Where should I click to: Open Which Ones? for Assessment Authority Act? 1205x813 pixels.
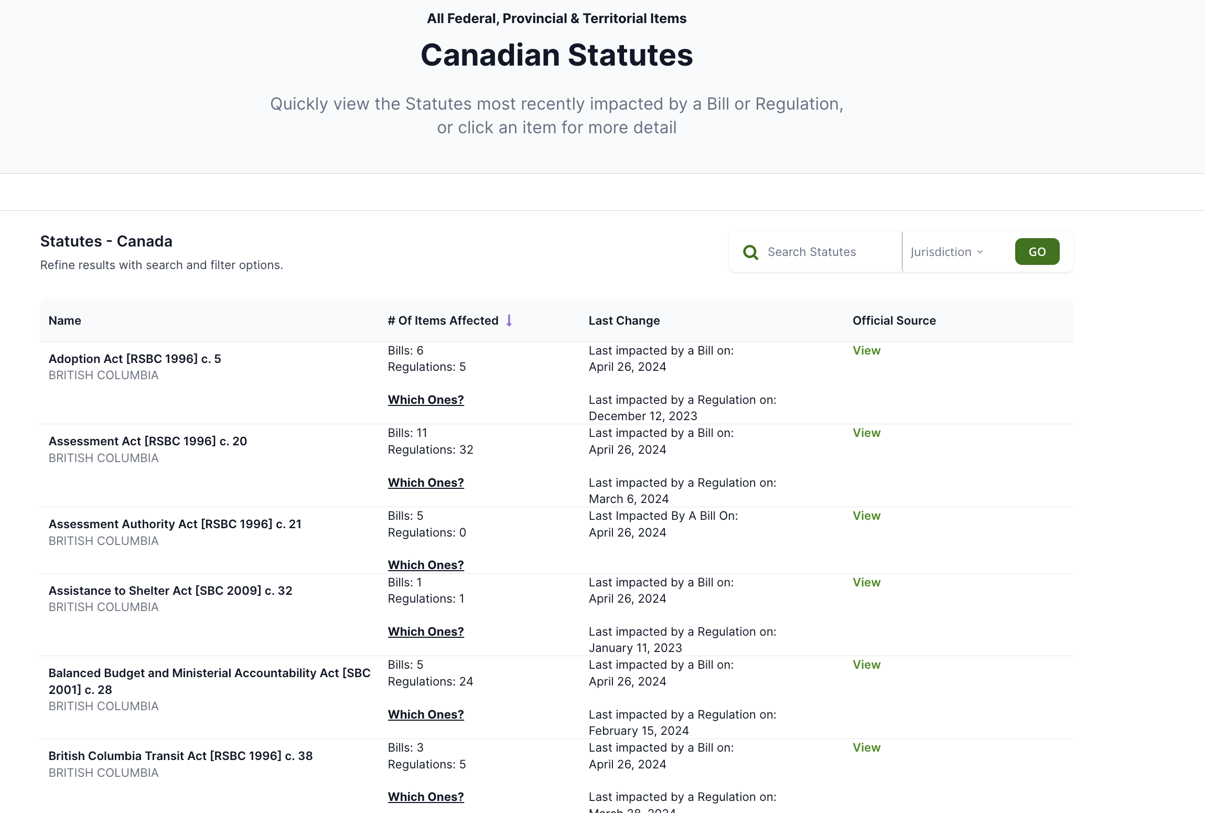coord(426,565)
